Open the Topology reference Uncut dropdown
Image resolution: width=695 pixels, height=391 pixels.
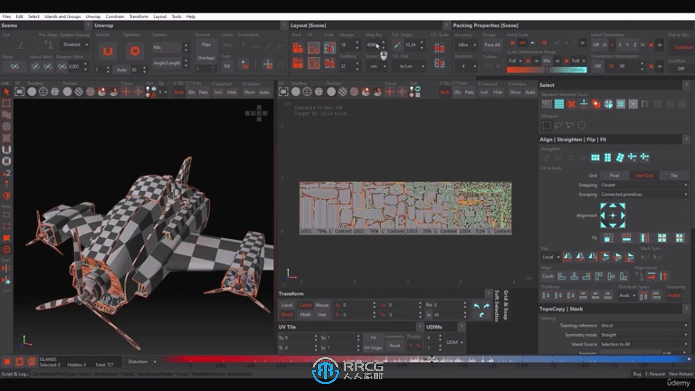pyautogui.click(x=644, y=325)
